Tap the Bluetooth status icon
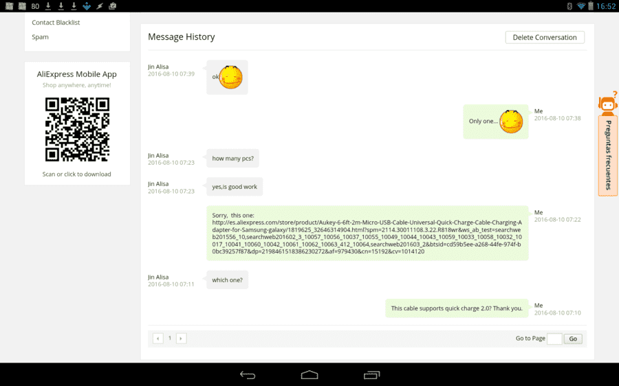The height and width of the screenshot is (386, 619). (569, 6)
